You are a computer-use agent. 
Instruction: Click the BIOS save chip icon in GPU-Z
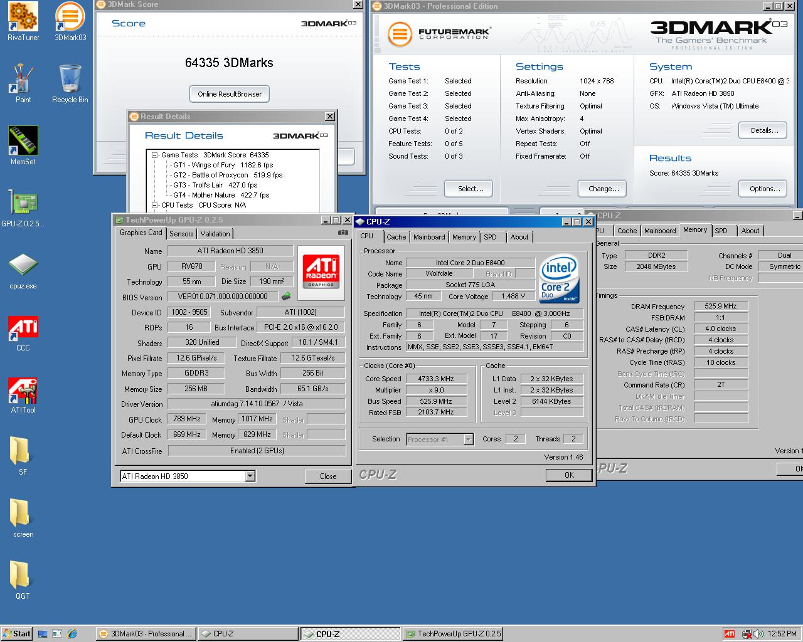[285, 296]
